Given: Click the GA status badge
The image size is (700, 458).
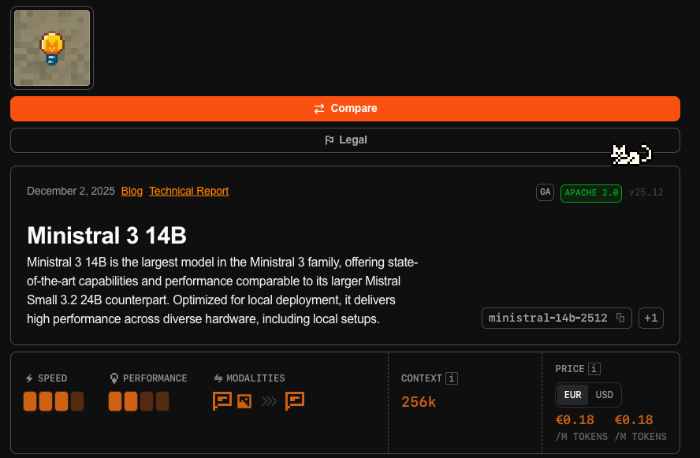Looking at the screenshot, I should [545, 192].
